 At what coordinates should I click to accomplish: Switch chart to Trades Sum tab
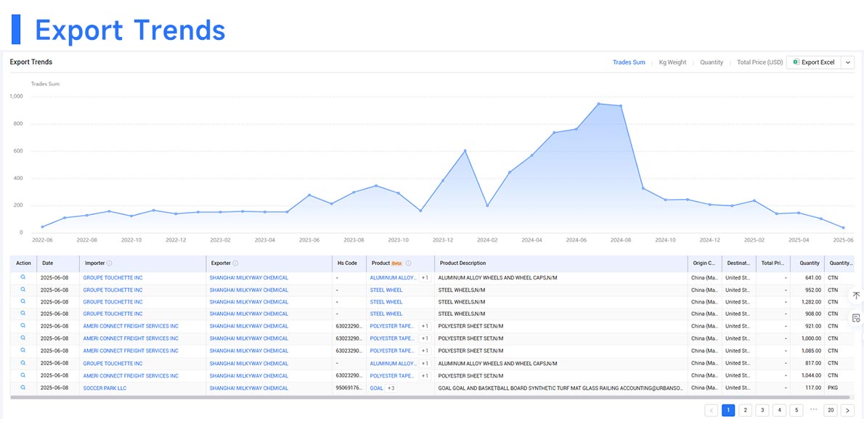pyautogui.click(x=629, y=62)
